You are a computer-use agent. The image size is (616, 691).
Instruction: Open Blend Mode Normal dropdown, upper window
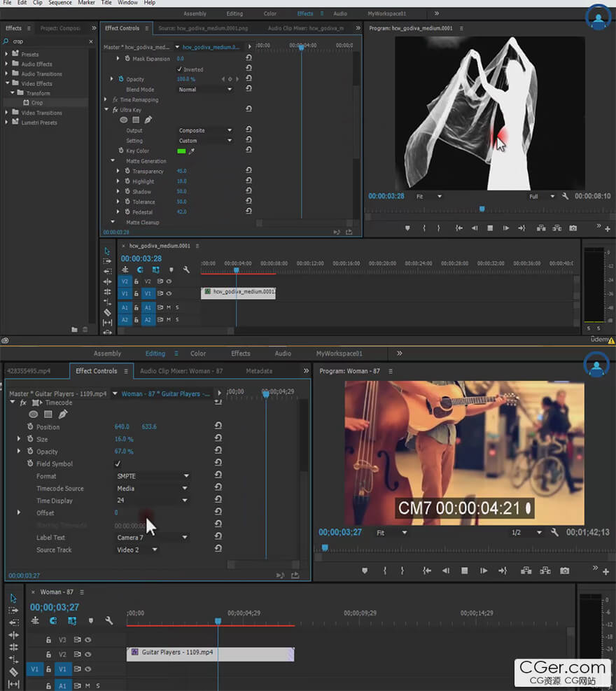[x=205, y=90]
